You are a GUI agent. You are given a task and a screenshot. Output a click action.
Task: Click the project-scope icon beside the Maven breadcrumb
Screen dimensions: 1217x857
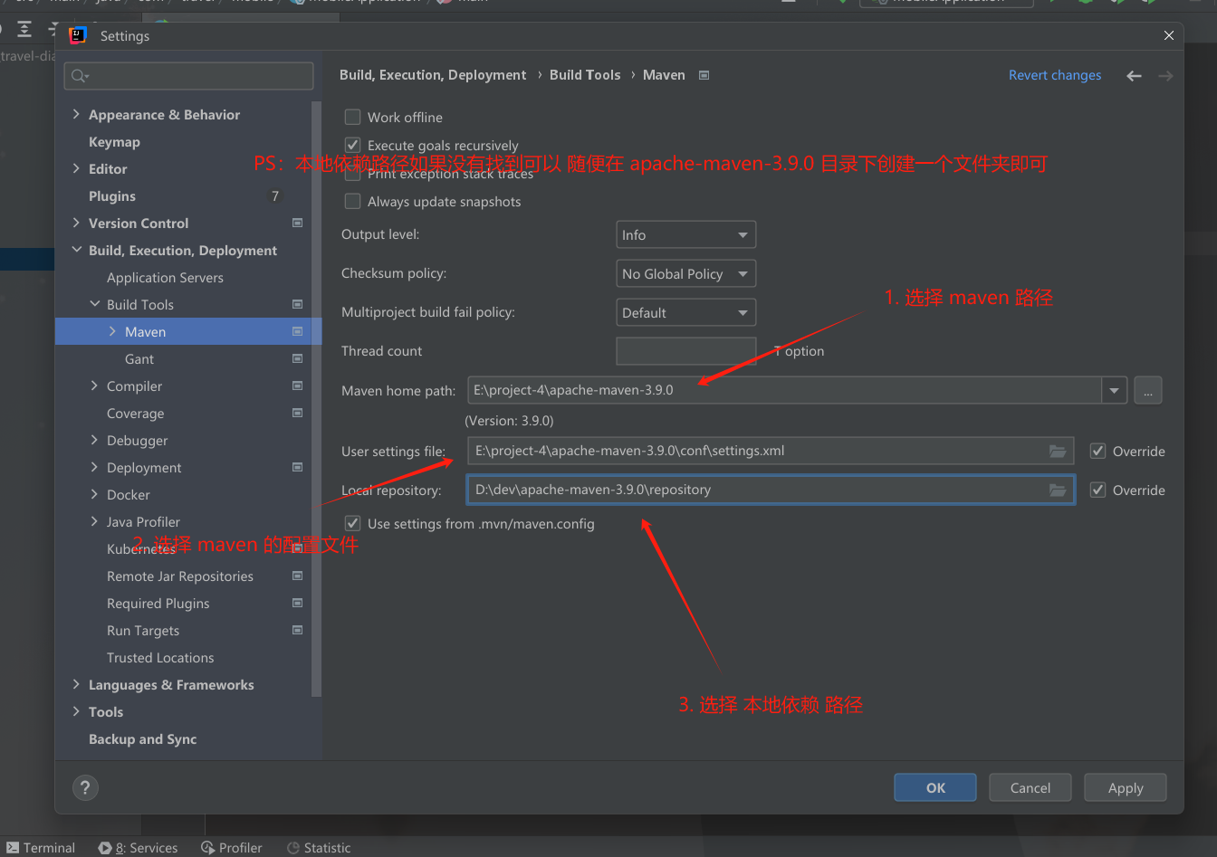704,75
